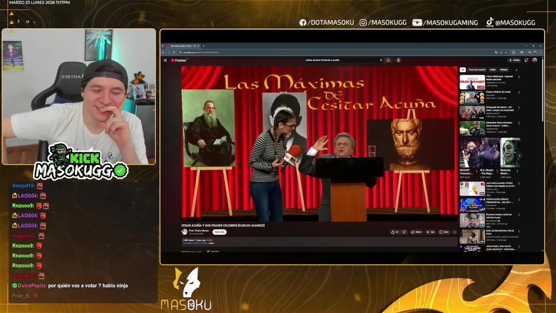Viewport: 556px width, 313px height.
Task: Open Prof. Pedro Moran channel avatar
Action: tap(184, 232)
